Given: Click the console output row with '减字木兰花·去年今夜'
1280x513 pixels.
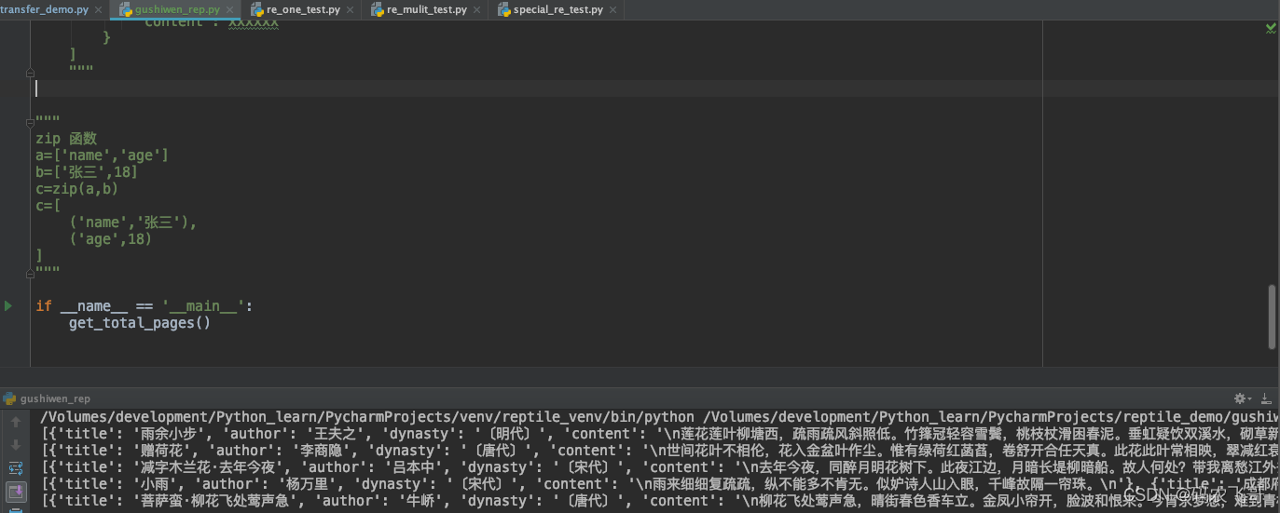Looking at the screenshot, I should point(659,467).
